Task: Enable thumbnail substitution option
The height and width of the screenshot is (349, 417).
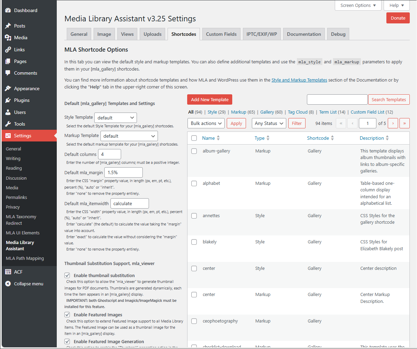Action: [x=67, y=275]
